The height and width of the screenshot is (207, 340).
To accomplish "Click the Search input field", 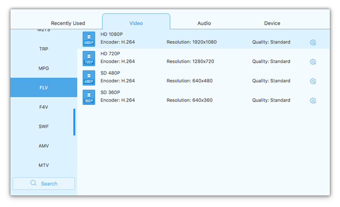I will [x=44, y=183].
